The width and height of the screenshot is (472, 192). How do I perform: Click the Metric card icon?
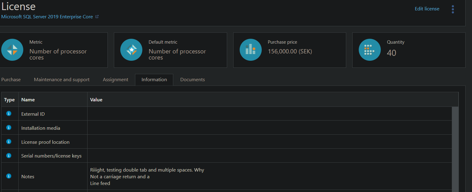coord(12,50)
